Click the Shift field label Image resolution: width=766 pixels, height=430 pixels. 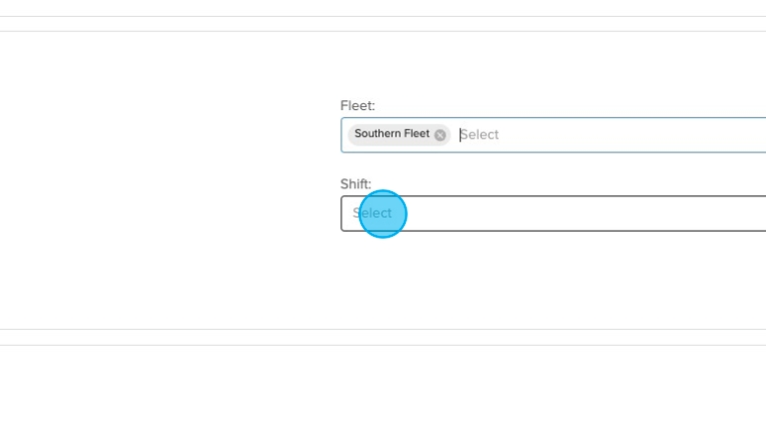click(355, 183)
